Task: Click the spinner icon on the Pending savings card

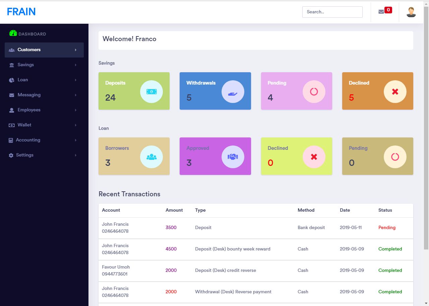Action: tap(313, 91)
